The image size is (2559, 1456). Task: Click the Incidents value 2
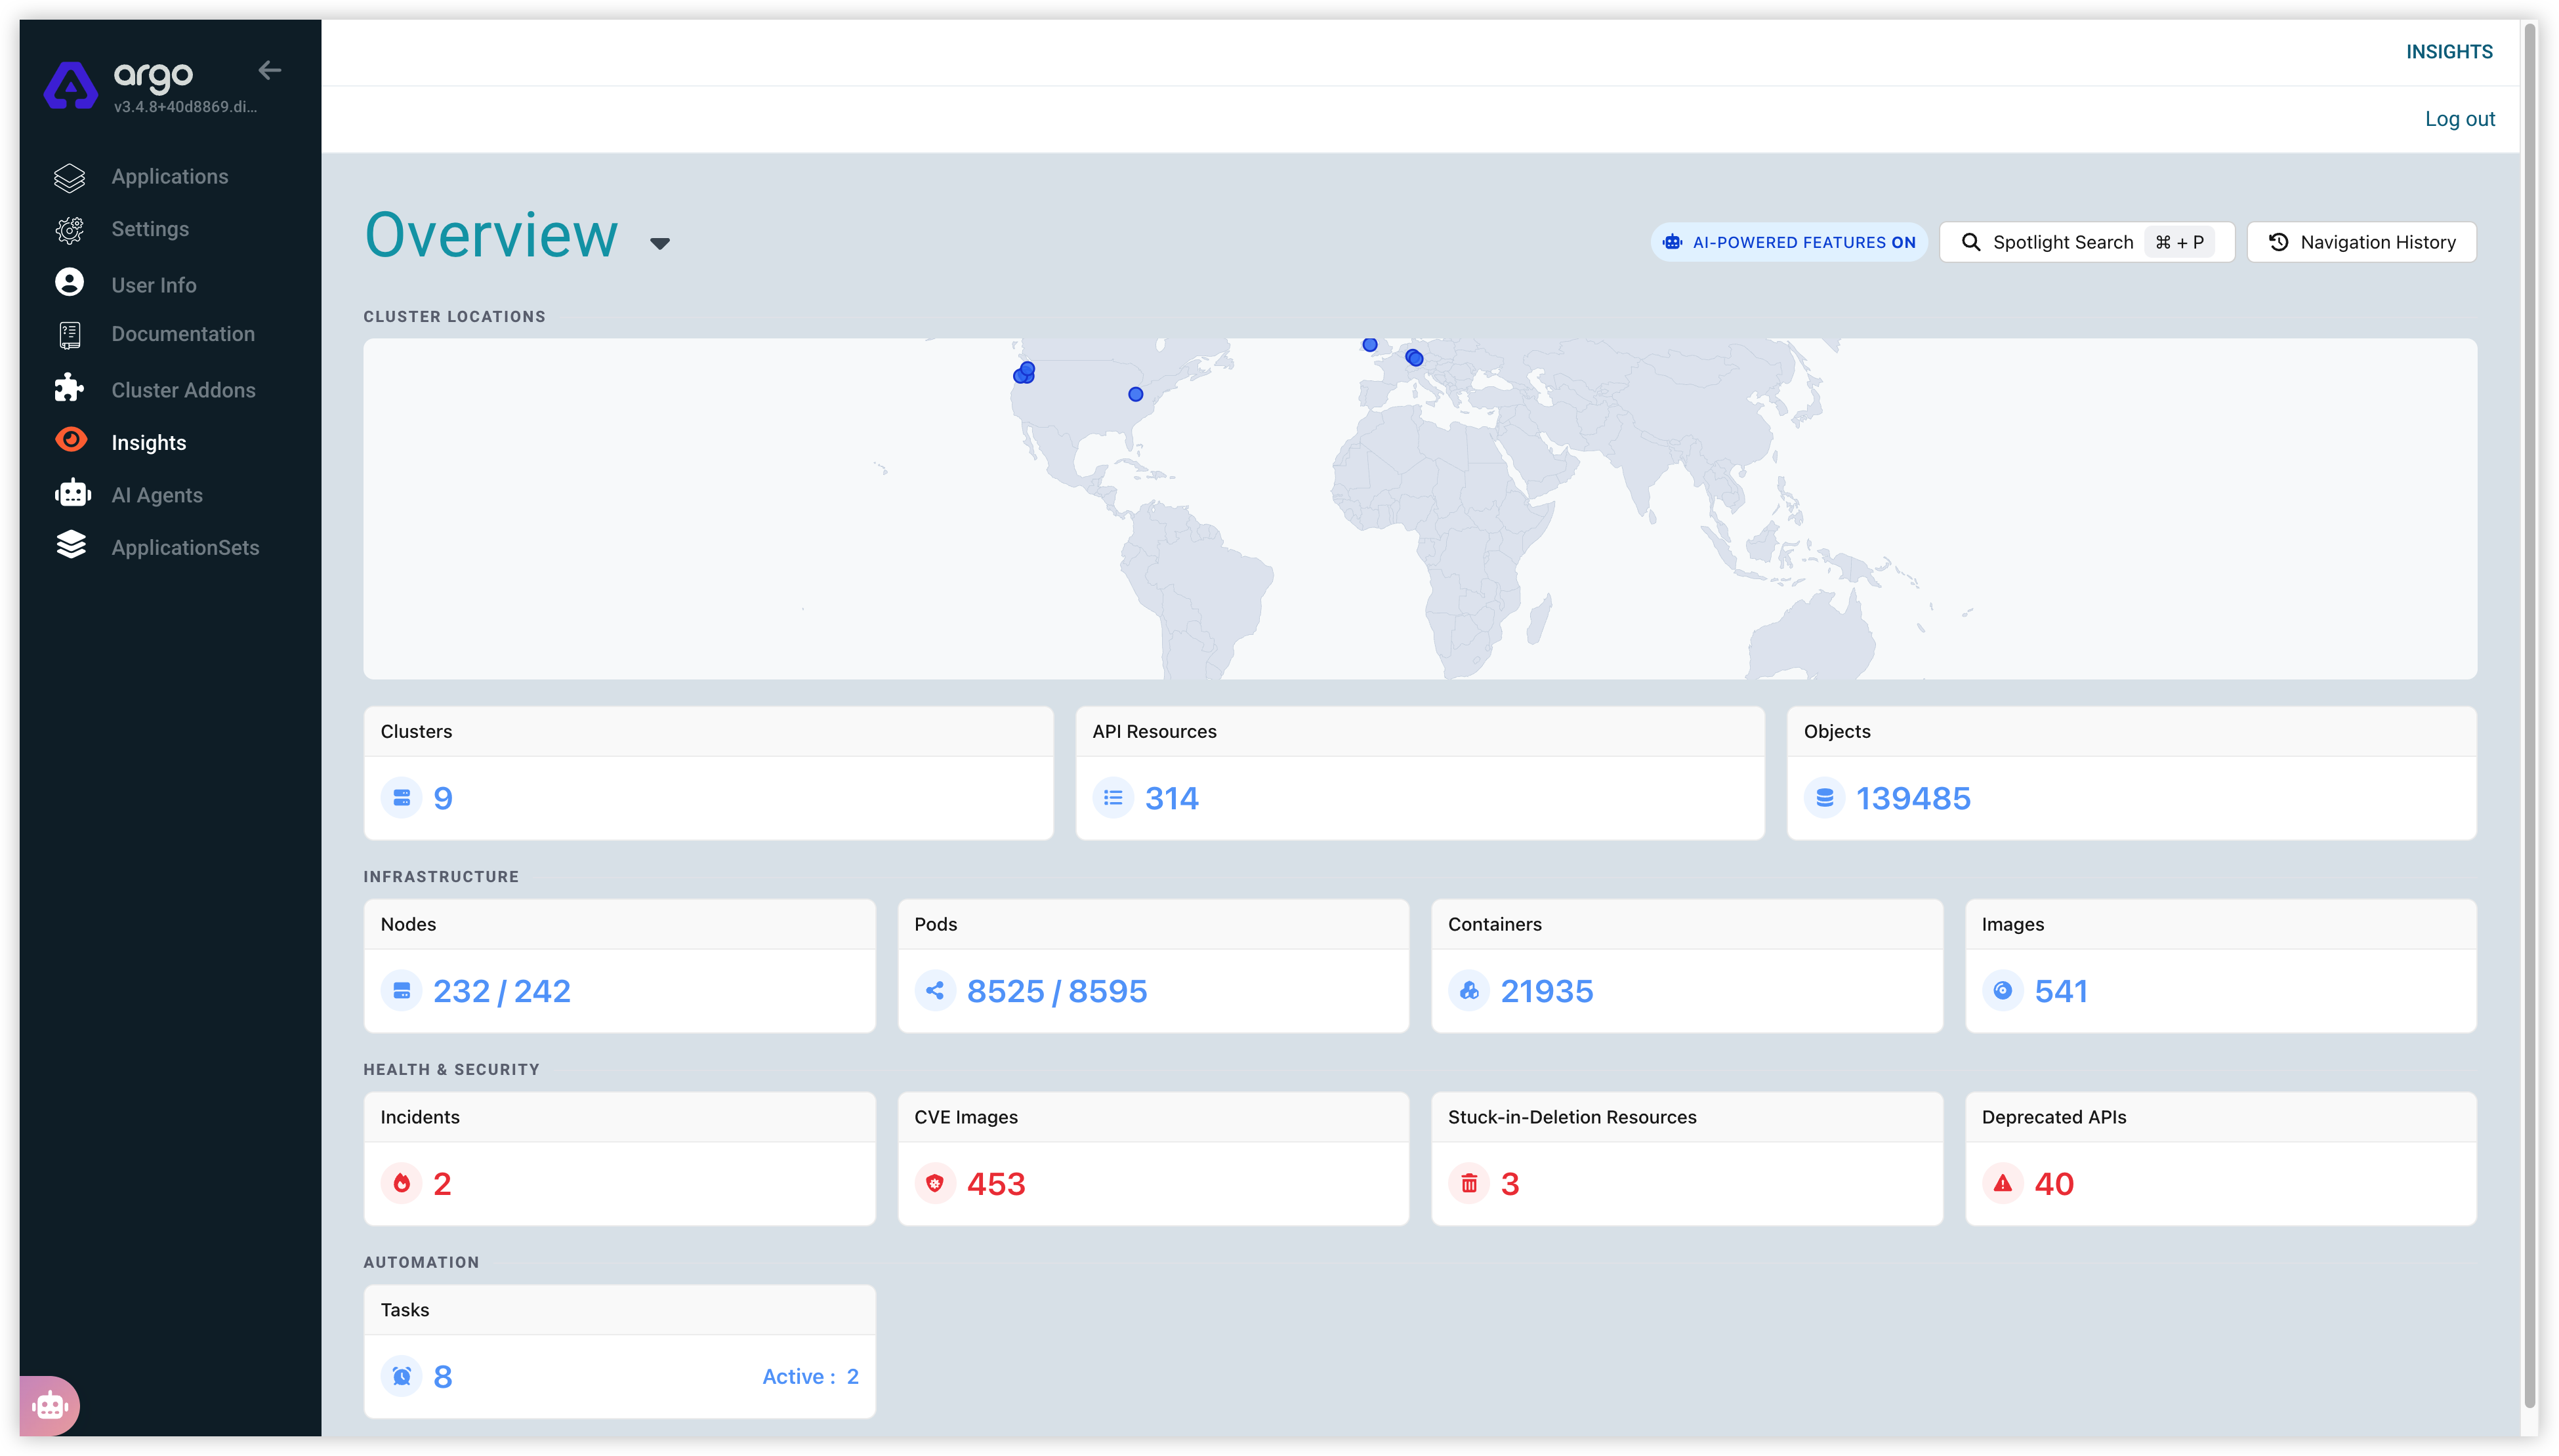tap(441, 1184)
